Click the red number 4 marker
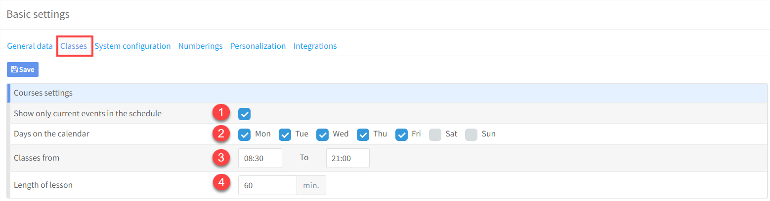The image size is (770, 201). pos(221,183)
